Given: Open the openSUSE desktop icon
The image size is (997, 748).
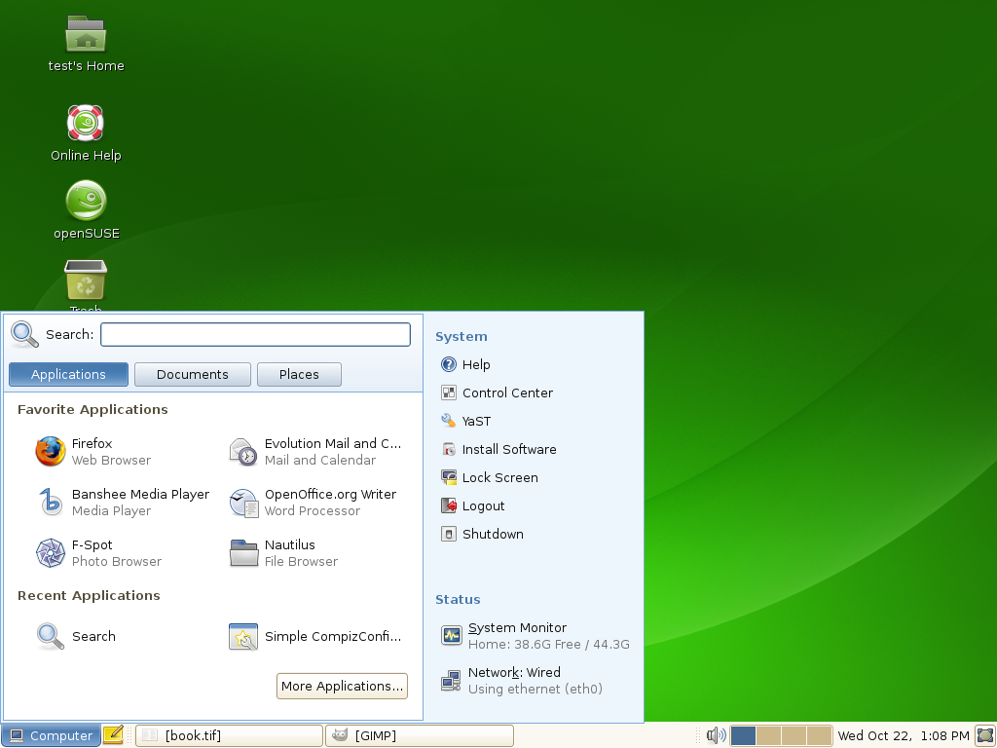Looking at the screenshot, I should tap(86, 202).
